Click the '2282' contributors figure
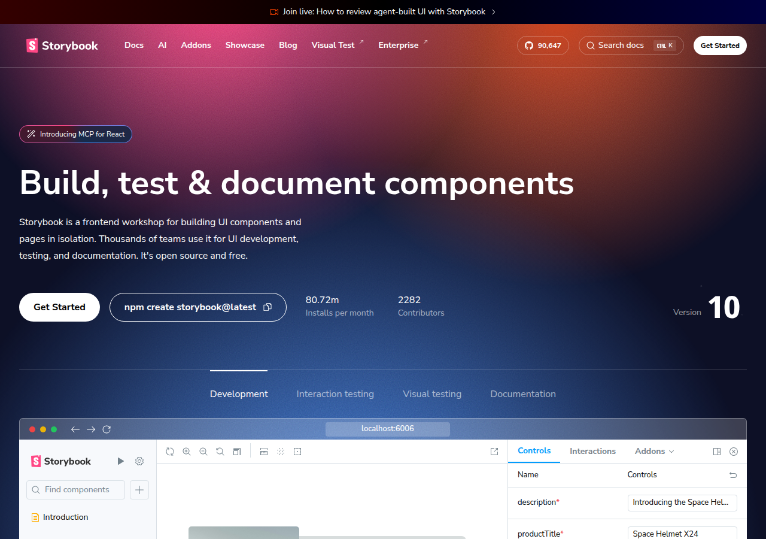The height and width of the screenshot is (539, 766). tap(409, 300)
